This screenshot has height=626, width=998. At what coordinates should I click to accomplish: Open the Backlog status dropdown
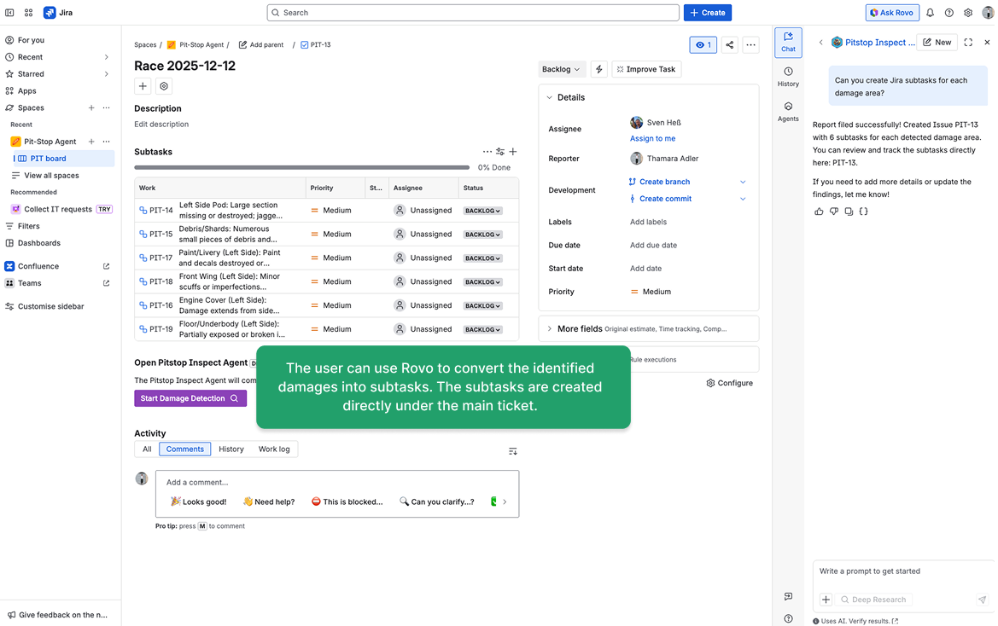pos(561,69)
